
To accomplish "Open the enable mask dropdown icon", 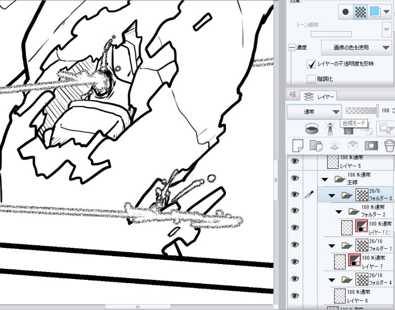I will point(386,128).
